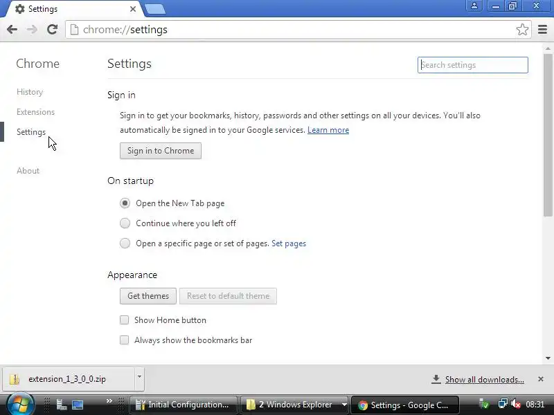Click the show desktop quick launch icon

(78, 405)
